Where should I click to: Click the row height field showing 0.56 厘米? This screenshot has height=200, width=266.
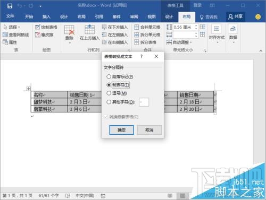click(x=184, y=27)
